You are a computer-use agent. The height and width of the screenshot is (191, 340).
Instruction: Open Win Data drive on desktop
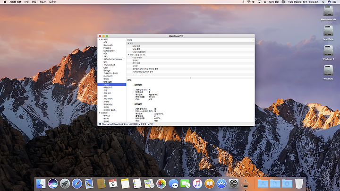(x=328, y=70)
